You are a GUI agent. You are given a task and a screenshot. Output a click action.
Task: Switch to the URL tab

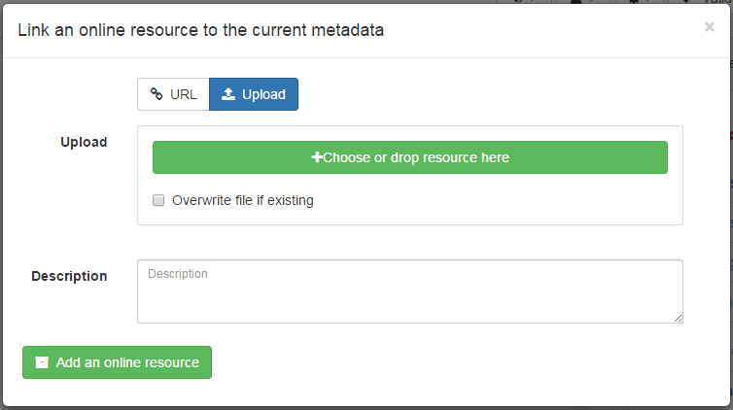coord(173,94)
